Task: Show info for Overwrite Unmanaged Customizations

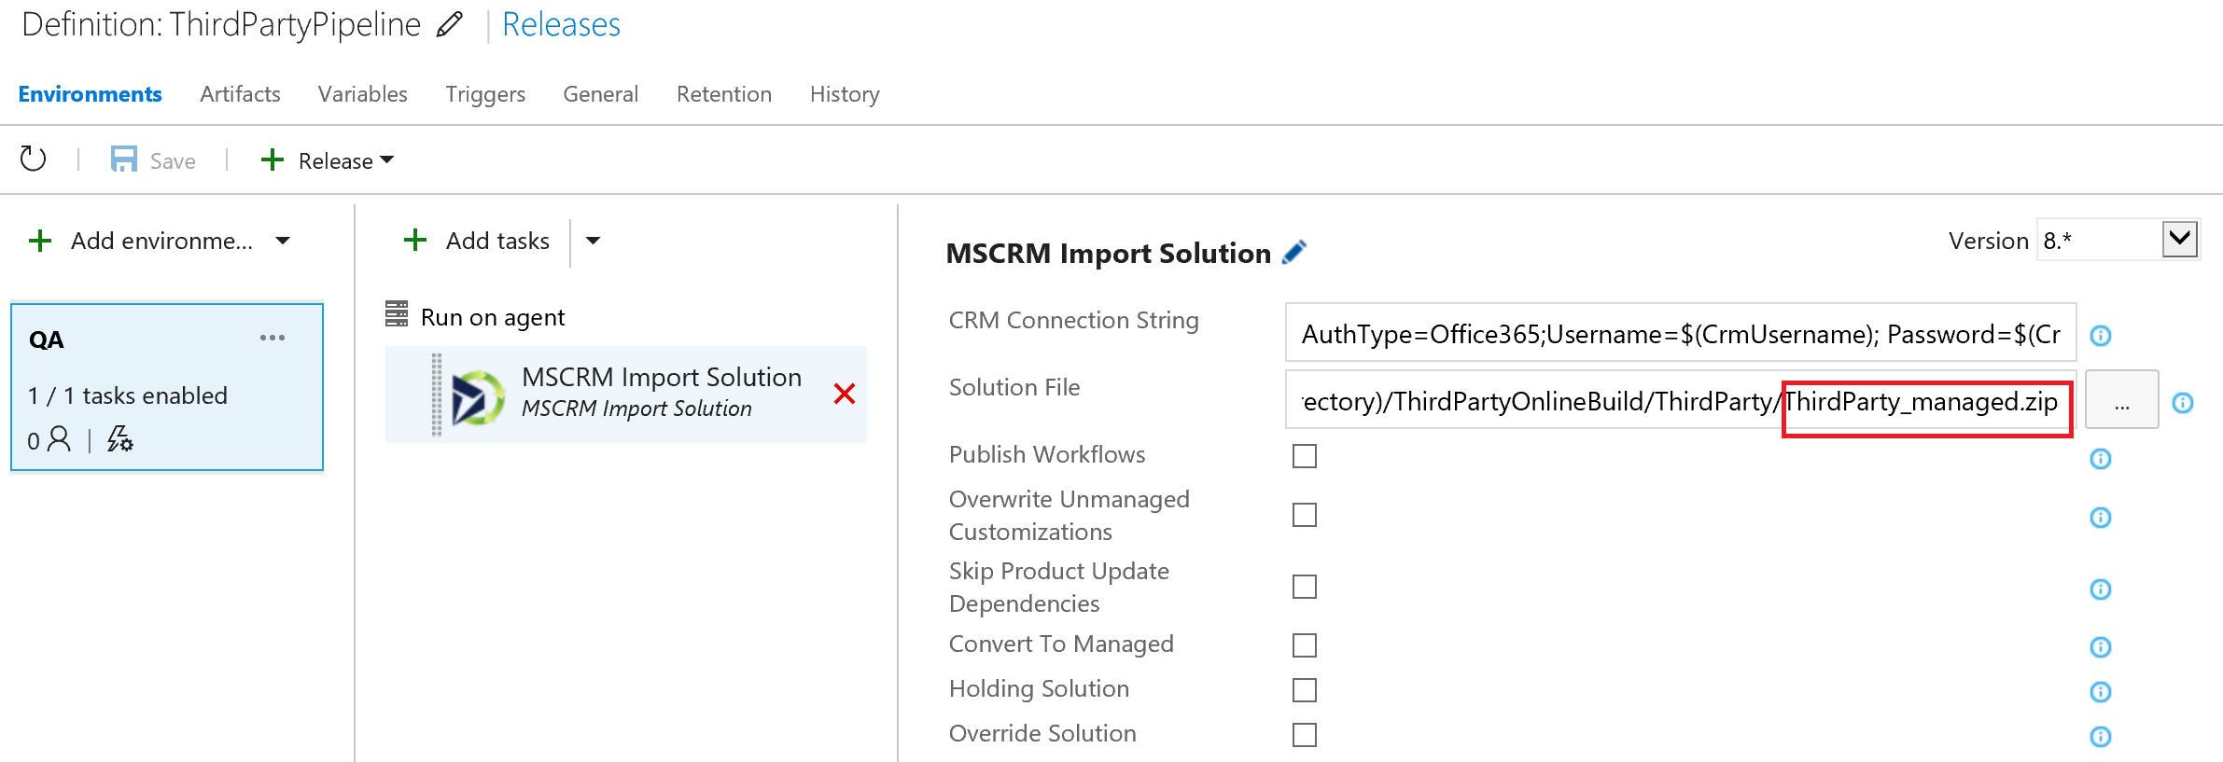Action: pyautogui.click(x=2101, y=518)
